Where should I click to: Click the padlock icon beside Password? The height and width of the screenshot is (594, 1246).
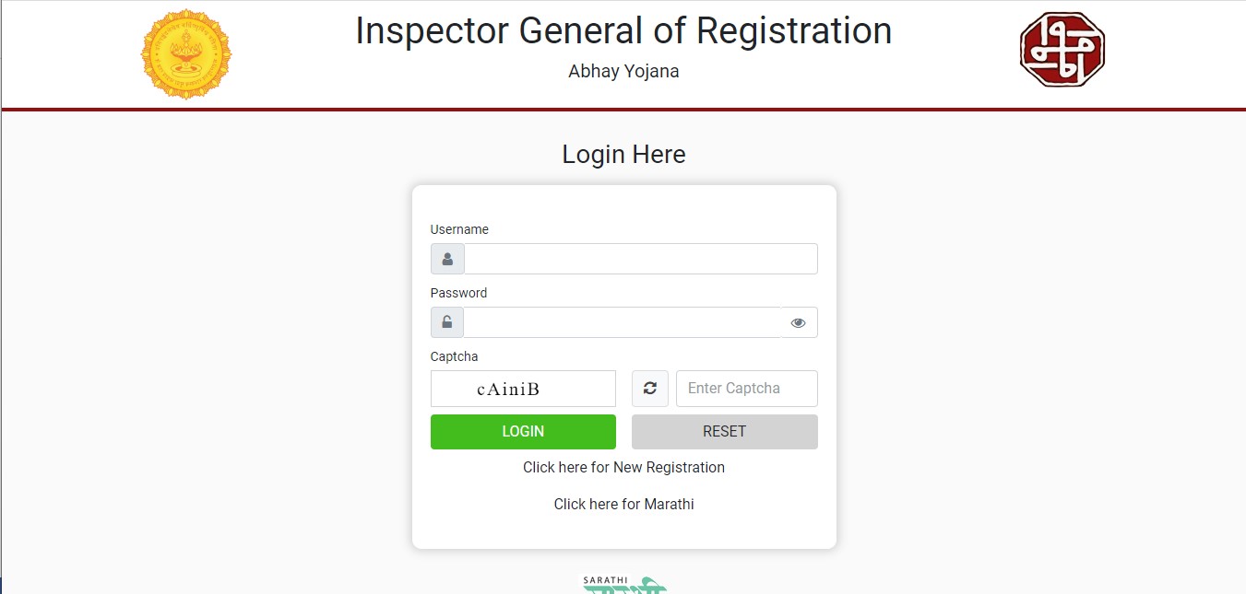point(447,322)
